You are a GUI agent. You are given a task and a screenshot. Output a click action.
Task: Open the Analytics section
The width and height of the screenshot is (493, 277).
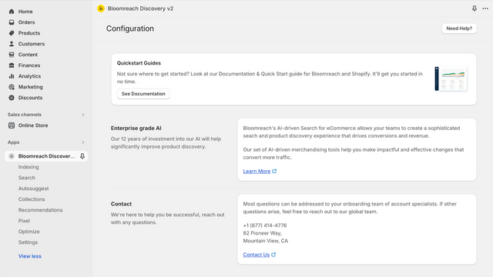[x=29, y=76]
